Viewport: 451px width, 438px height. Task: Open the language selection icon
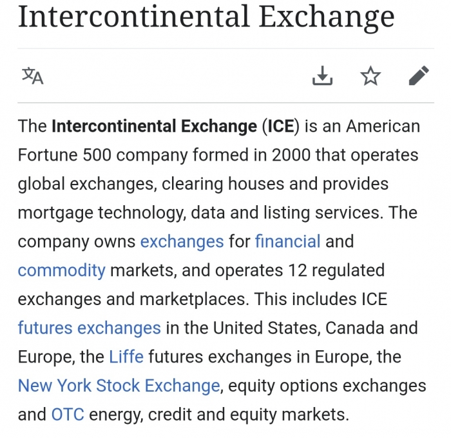pos(33,75)
